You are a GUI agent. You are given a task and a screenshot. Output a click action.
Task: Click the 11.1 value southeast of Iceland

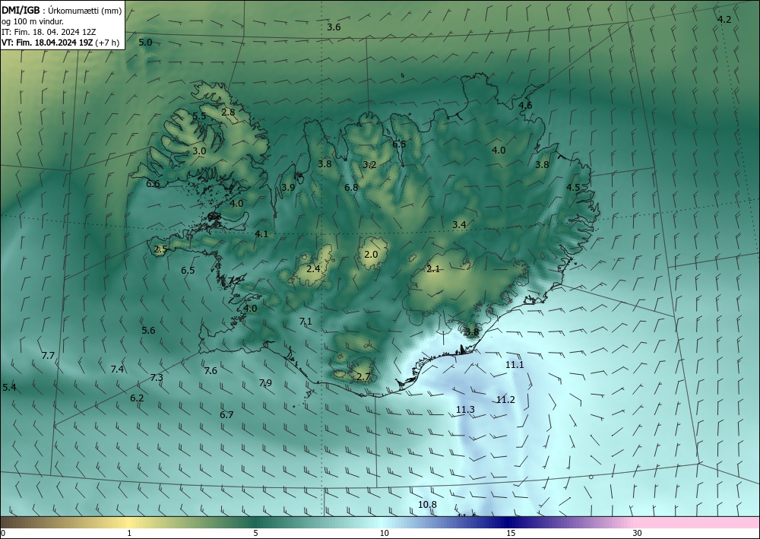515,364
